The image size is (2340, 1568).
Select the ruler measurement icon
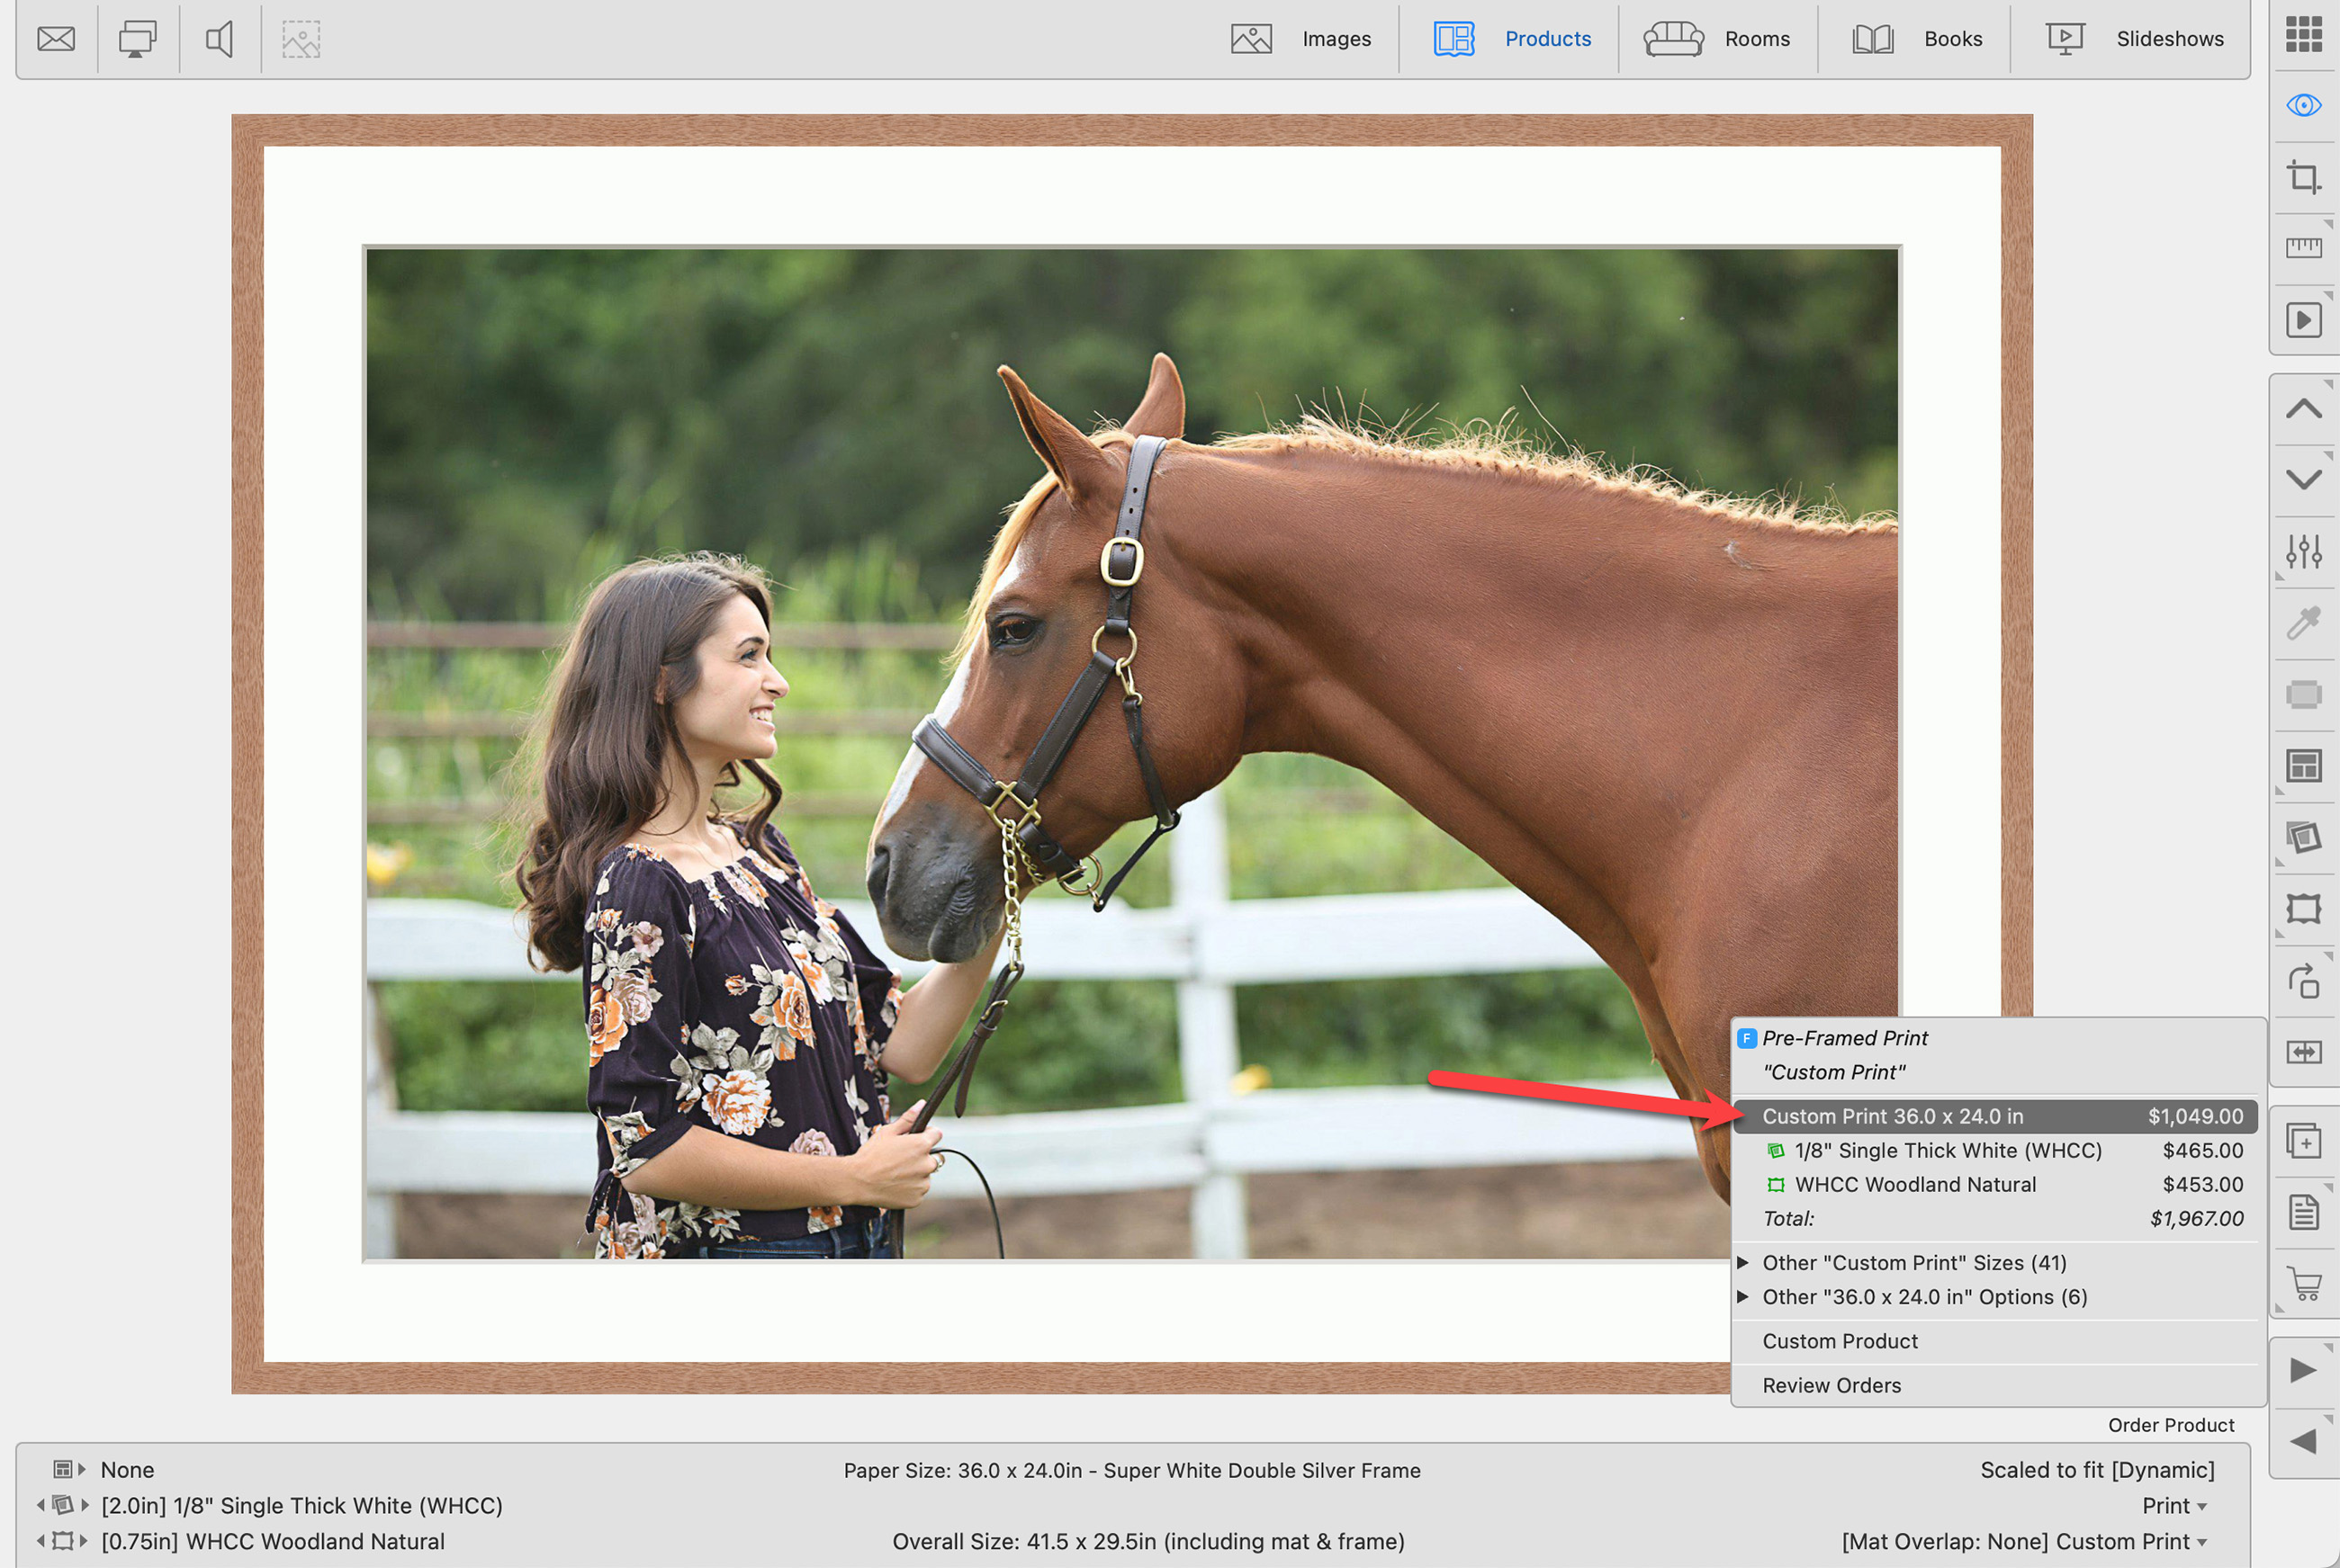[x=2303, y=248]
